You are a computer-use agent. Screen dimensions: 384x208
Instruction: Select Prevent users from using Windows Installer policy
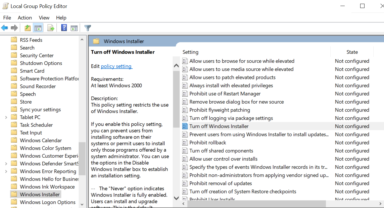click(259, 134)
